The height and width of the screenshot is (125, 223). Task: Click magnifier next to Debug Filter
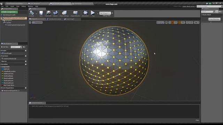tap(112, 13)
